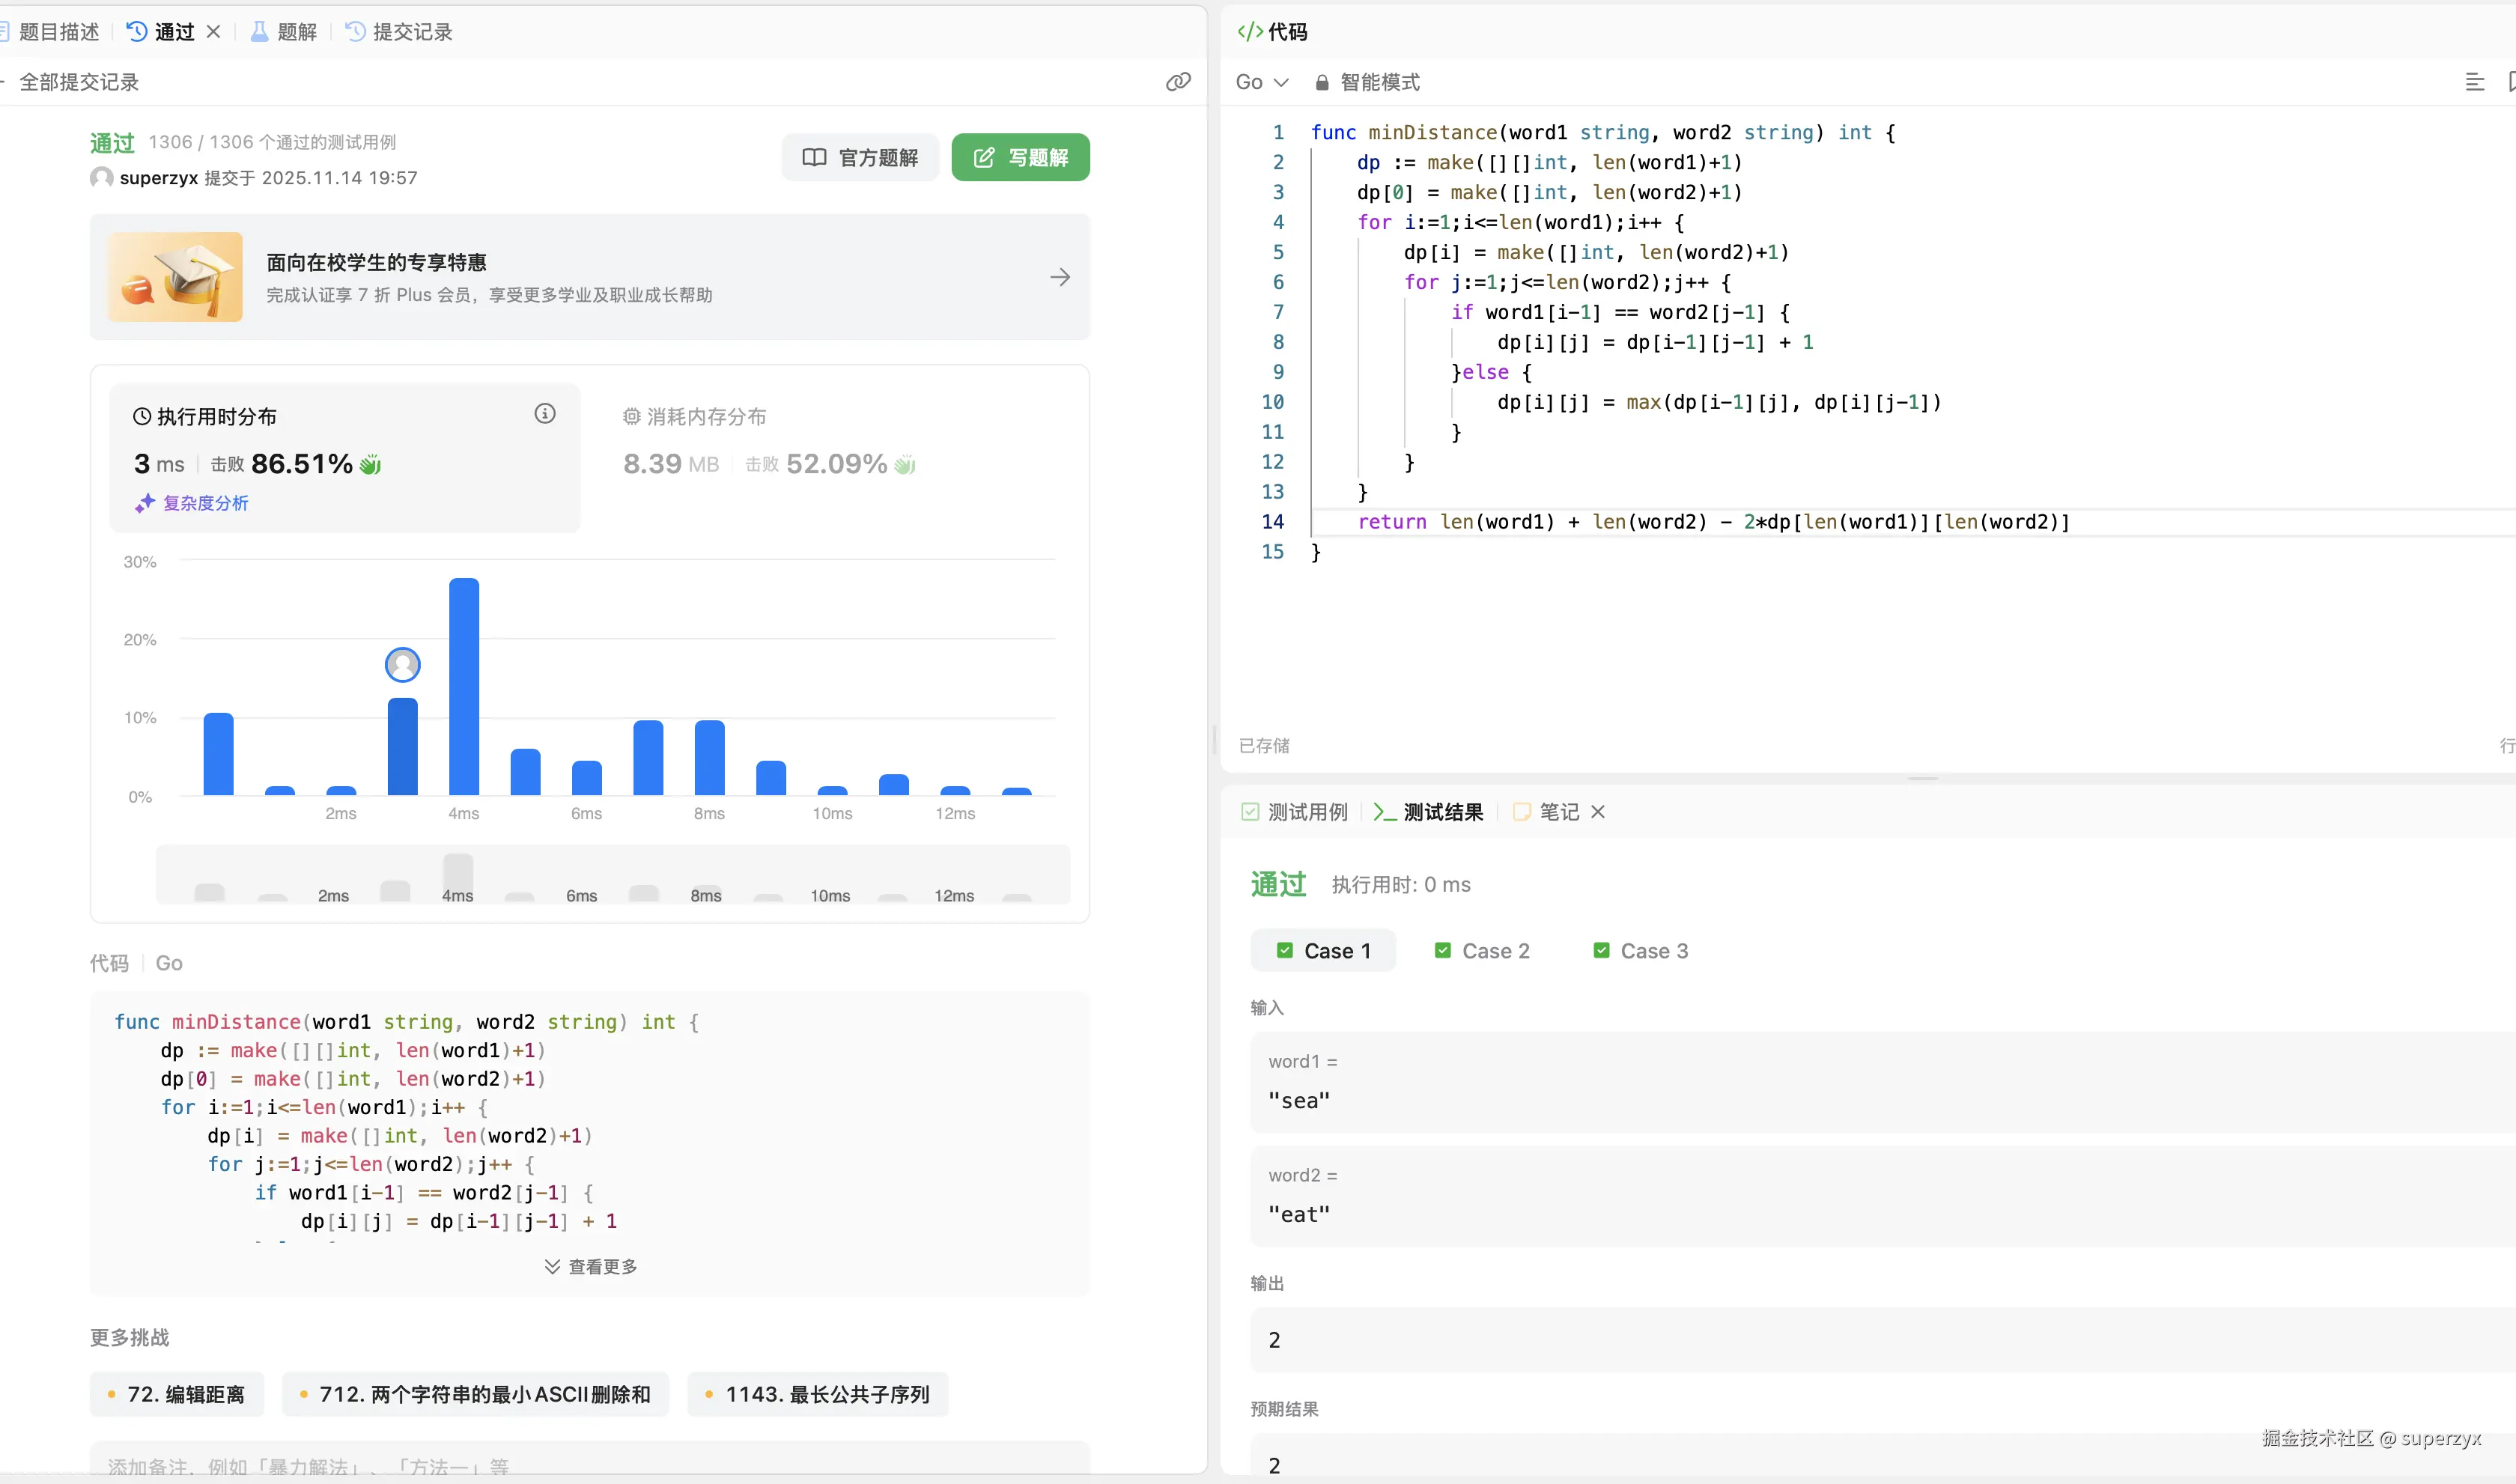Screen dimensions: 2516x1484
Task: Click the format code lines icon
Action: 2474,82
